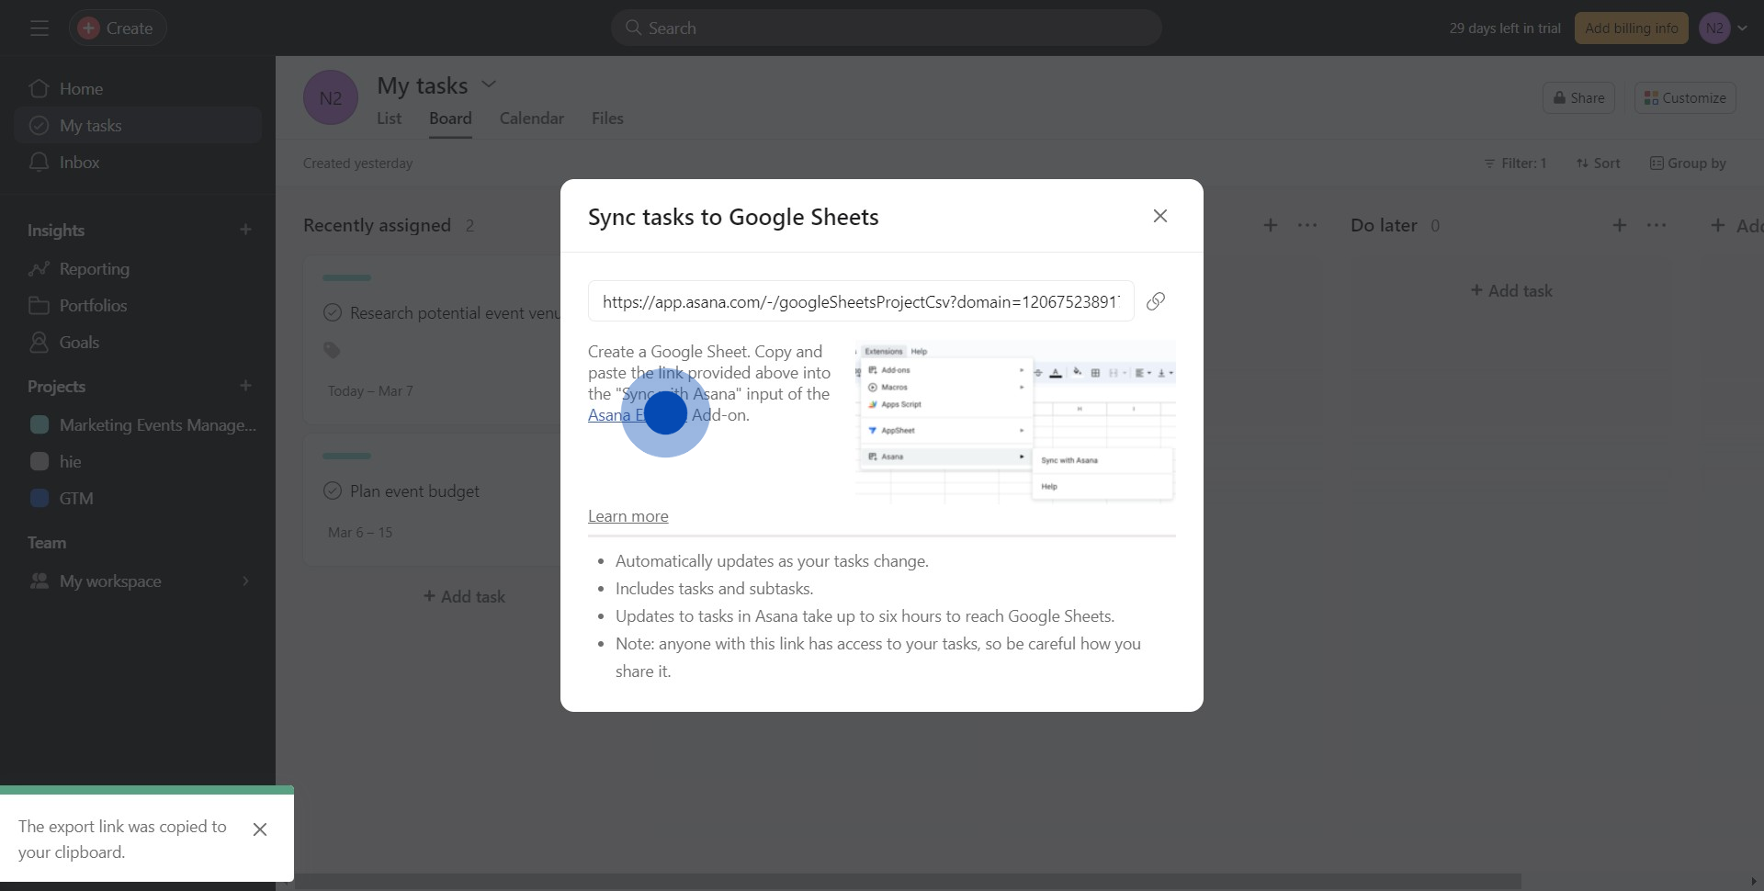Viewport: 1764px width, 891px height.
Task: Open Marketing Events Manage... project
Action: coord(138,425)
